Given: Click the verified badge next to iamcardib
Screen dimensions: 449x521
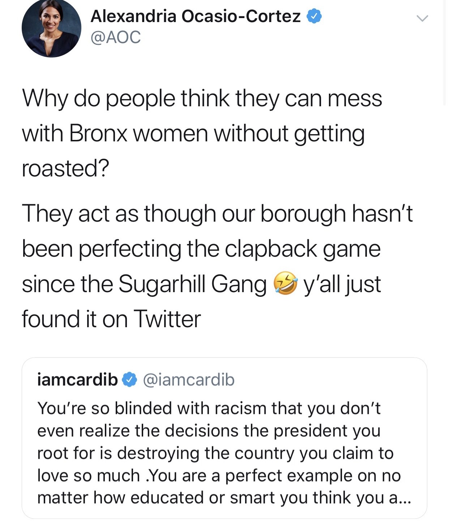Looking at the screenshot, I should (x=129, y=380).
